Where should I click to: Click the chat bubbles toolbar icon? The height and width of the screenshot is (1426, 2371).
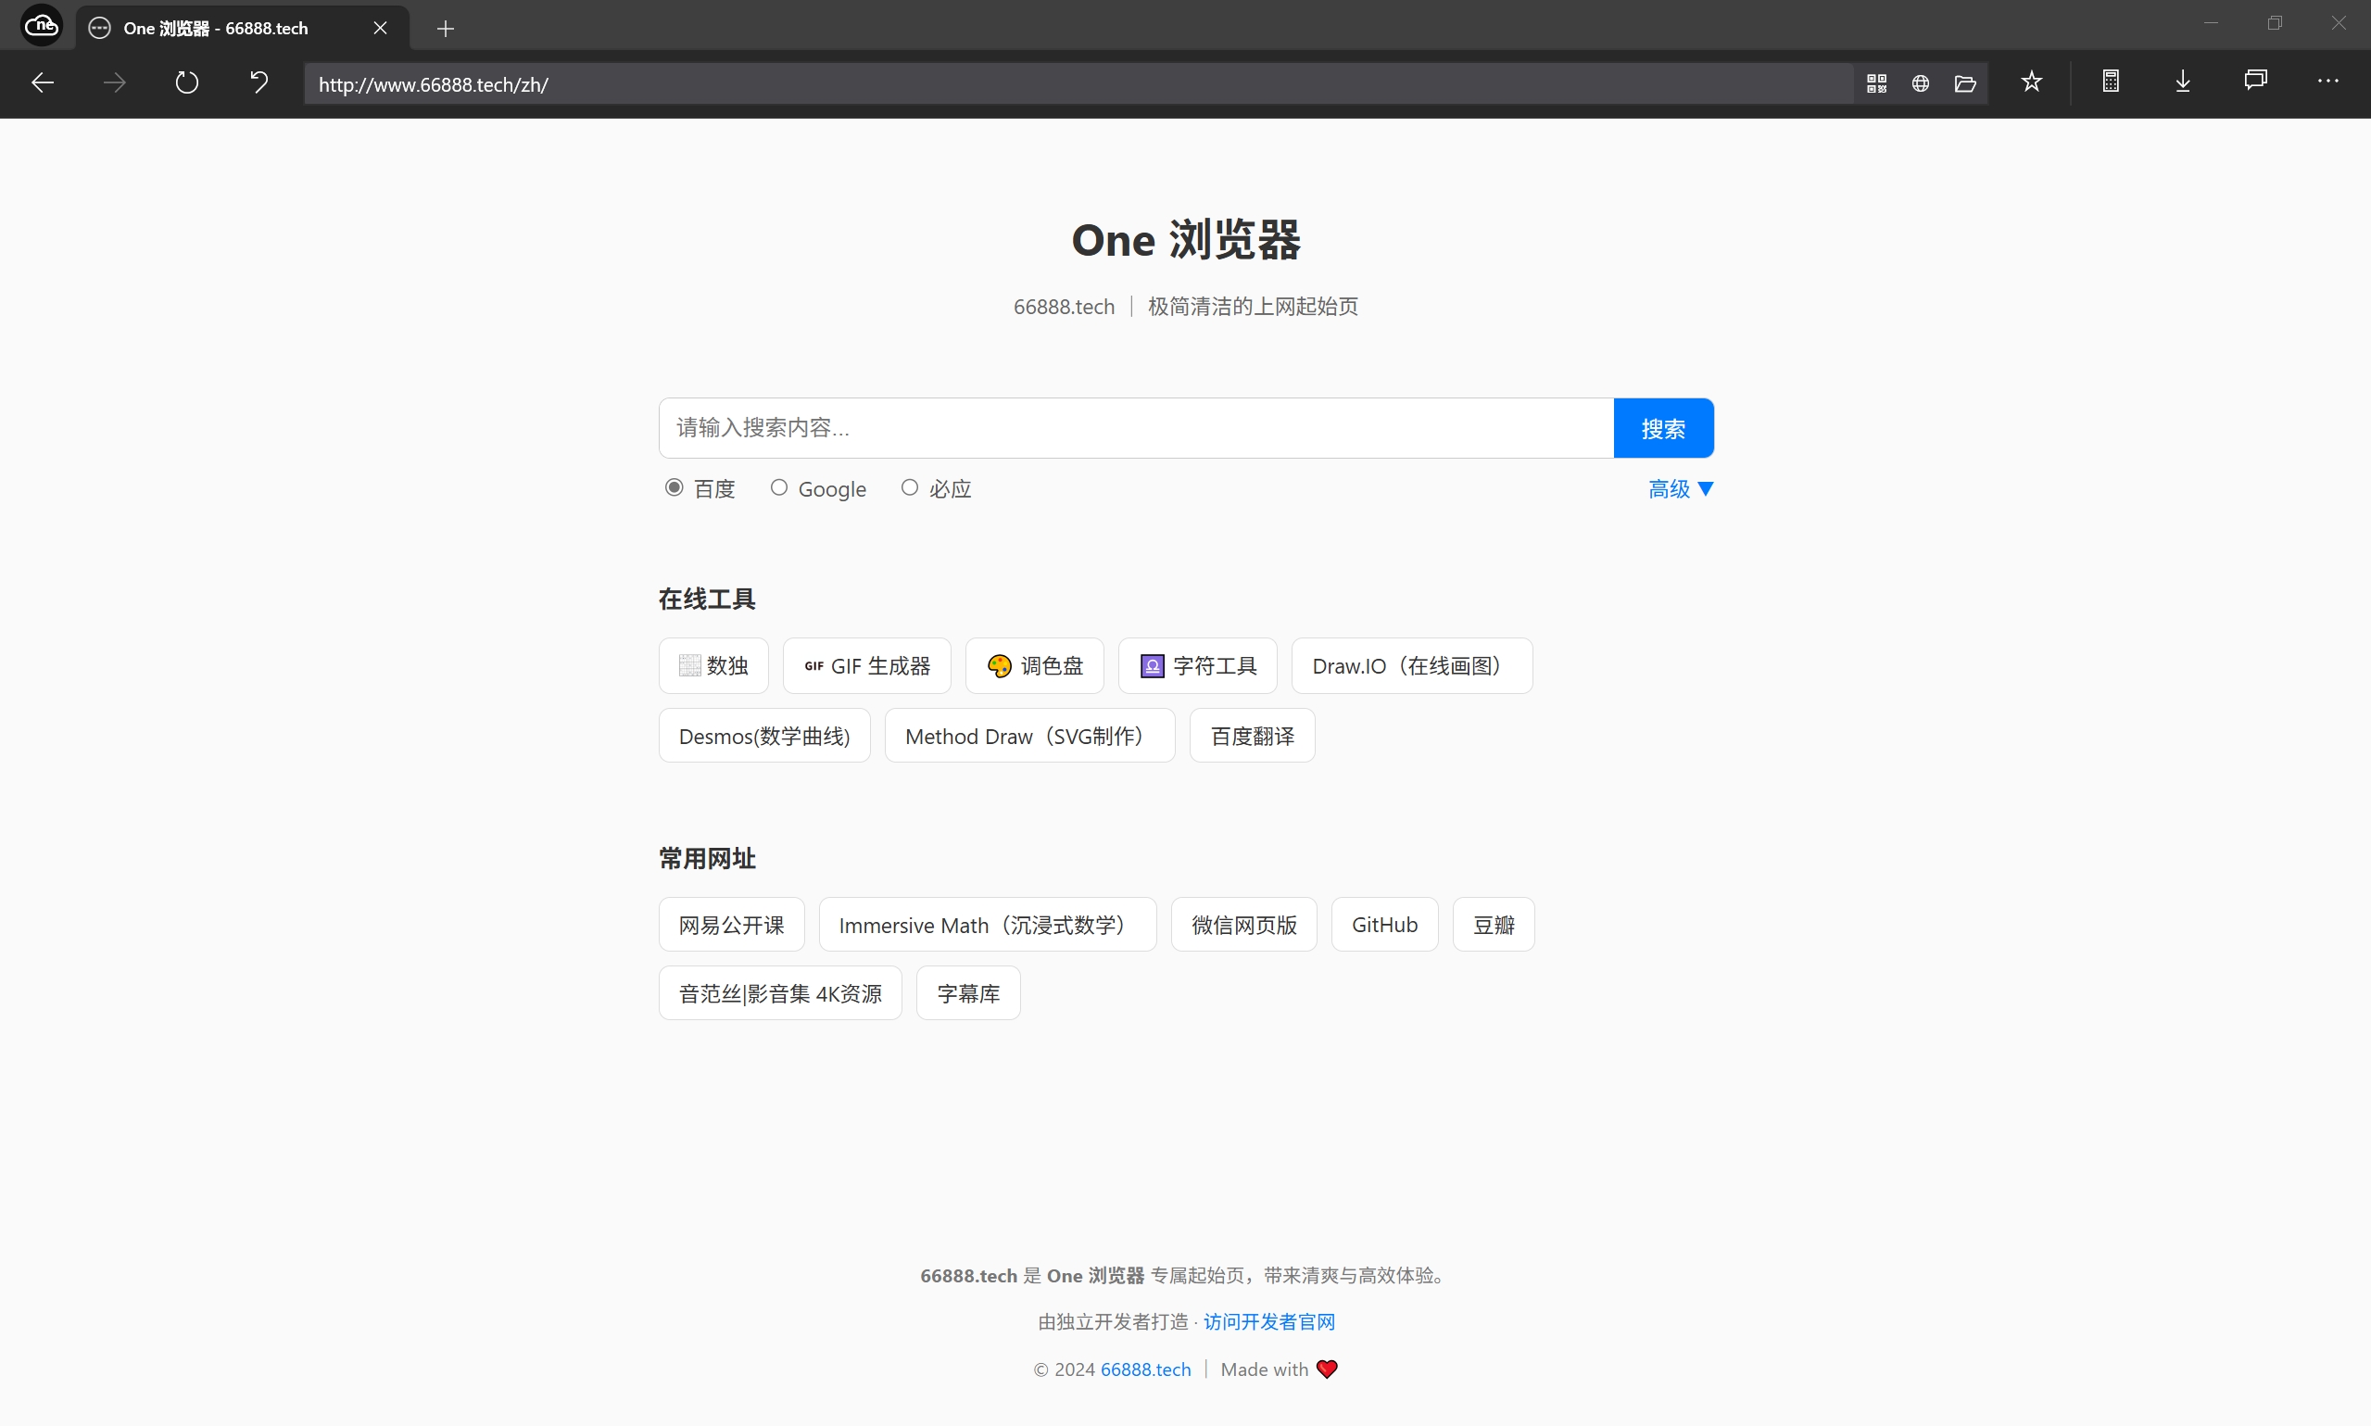2256,81
